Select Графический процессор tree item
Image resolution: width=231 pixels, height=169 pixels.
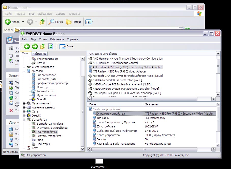coord(52,83)
